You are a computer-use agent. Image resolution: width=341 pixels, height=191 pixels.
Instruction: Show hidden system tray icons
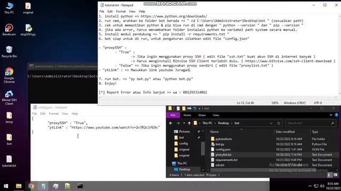tap(310, 186)
